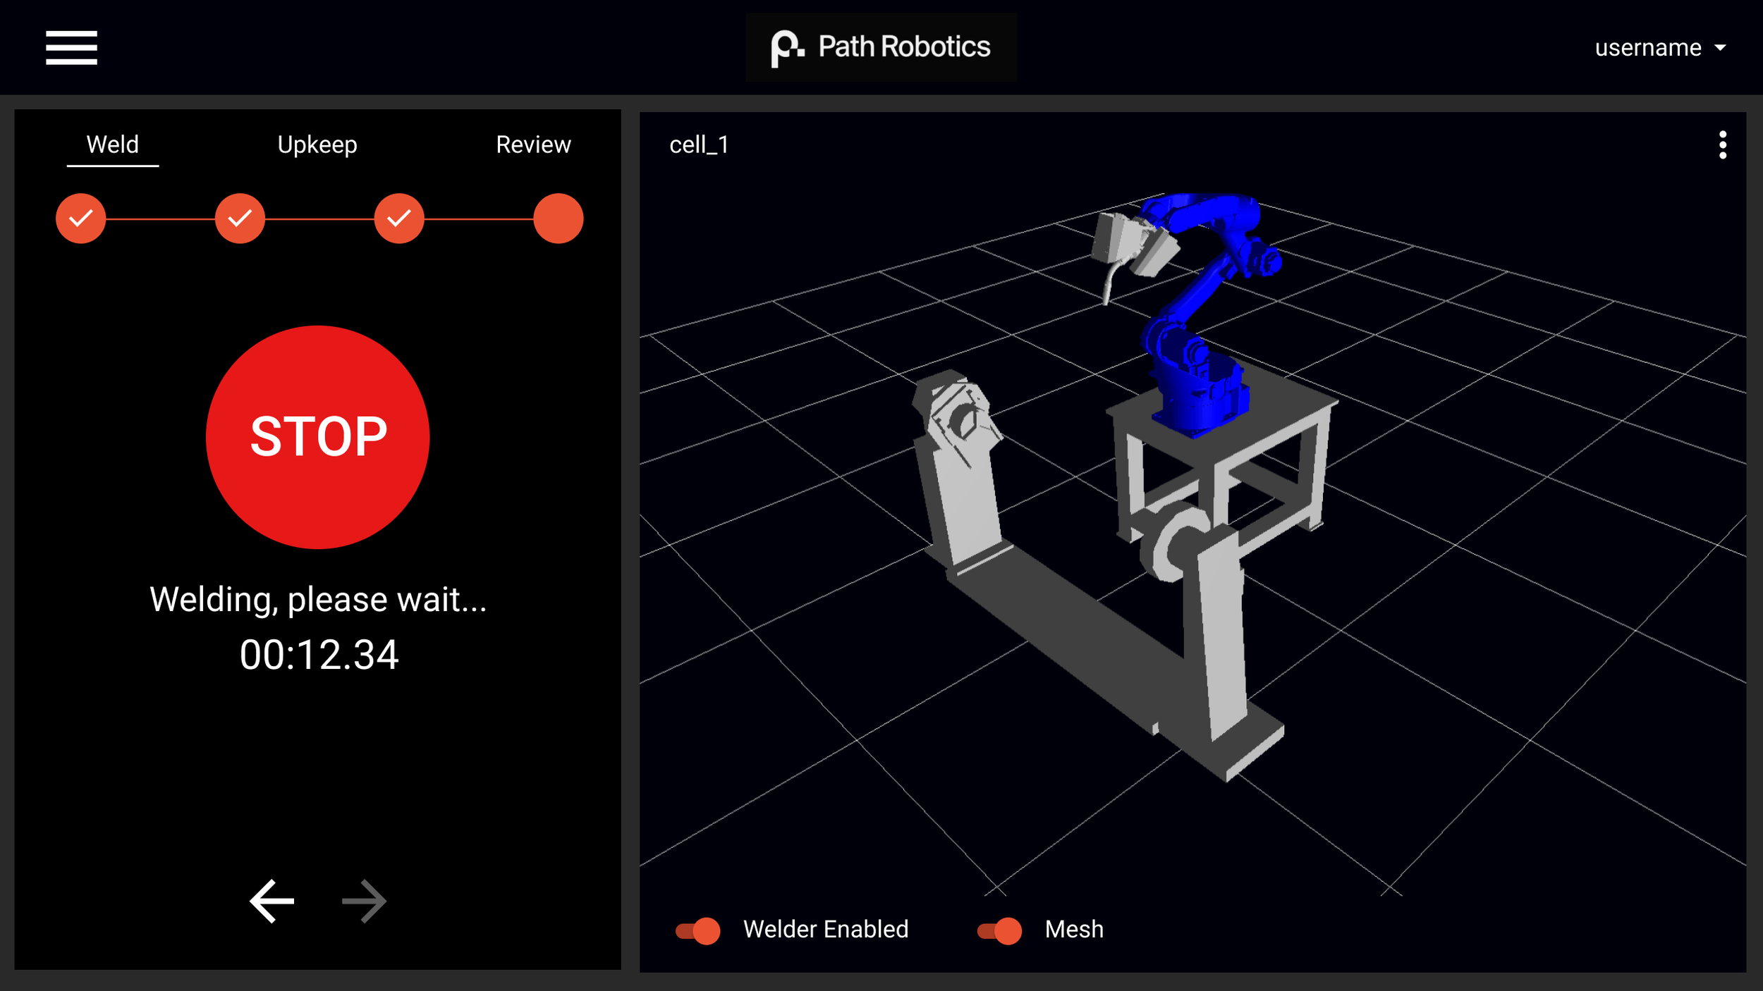Click the back arrow
The height and width of the screenshot is (991, 1763).
point(272,901)
